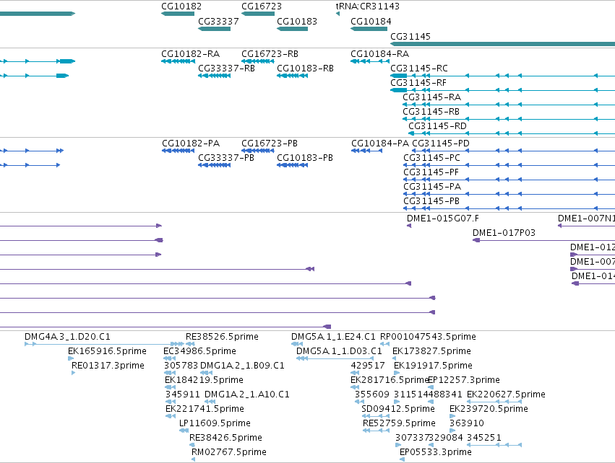
Task: Select the 355609 EST label
Action: click(372, 394)
